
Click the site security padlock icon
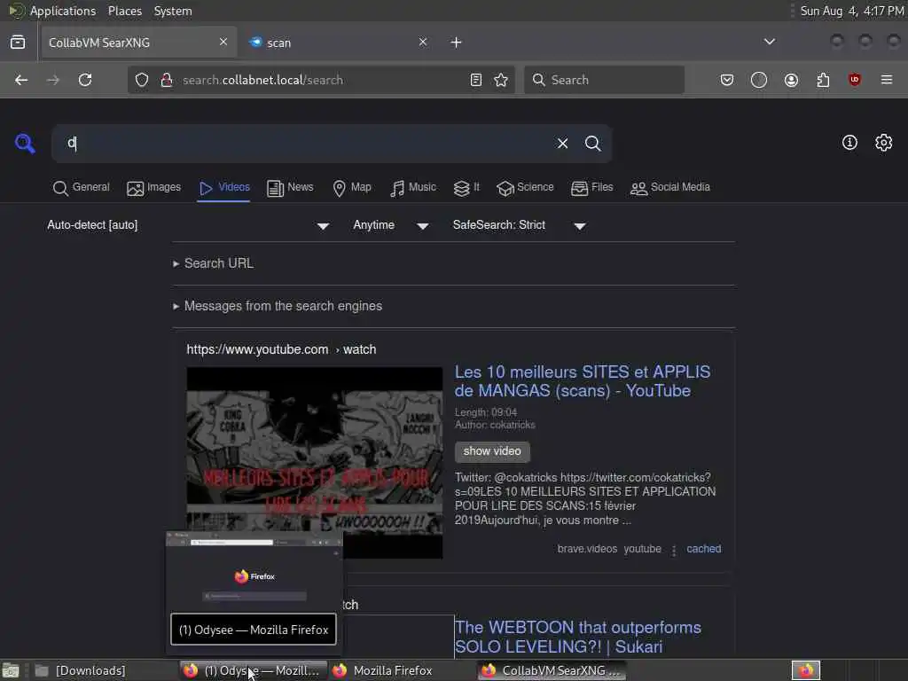tap(167, 80)
